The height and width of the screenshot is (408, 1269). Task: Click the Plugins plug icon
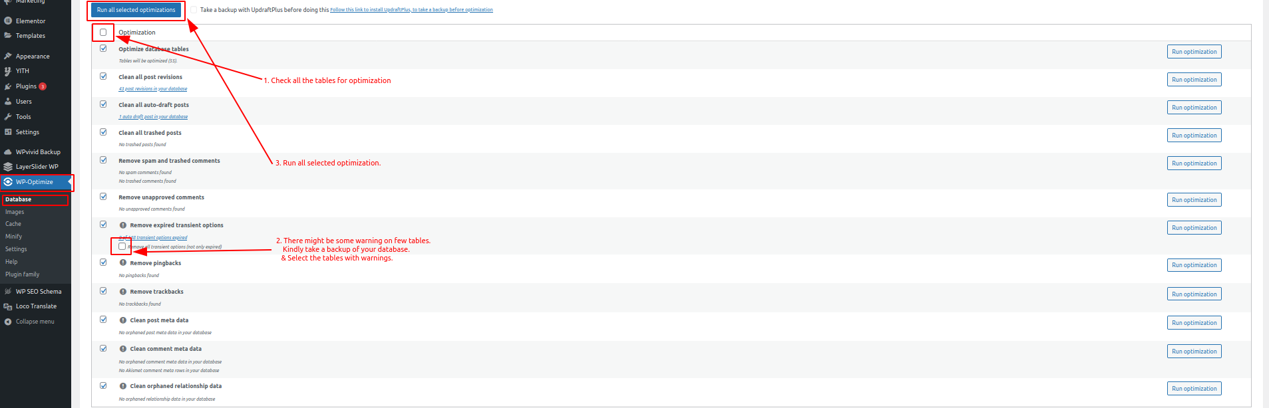(8, 86)
